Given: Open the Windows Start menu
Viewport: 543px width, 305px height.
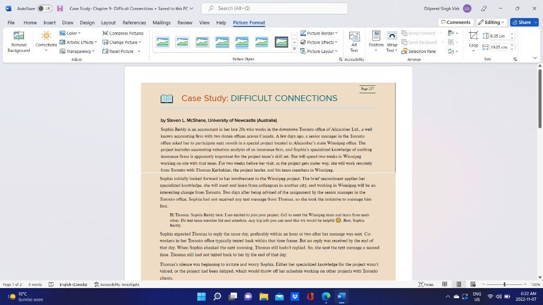Looking at the screenshot, I should 201,297.
